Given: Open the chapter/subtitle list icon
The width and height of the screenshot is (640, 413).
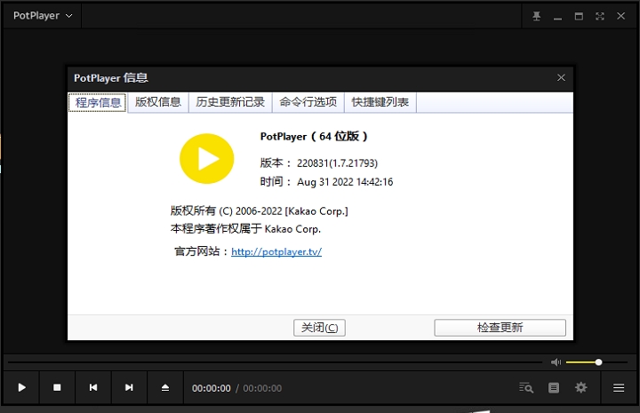Looking at the screenshot, I should pos(554,387).
